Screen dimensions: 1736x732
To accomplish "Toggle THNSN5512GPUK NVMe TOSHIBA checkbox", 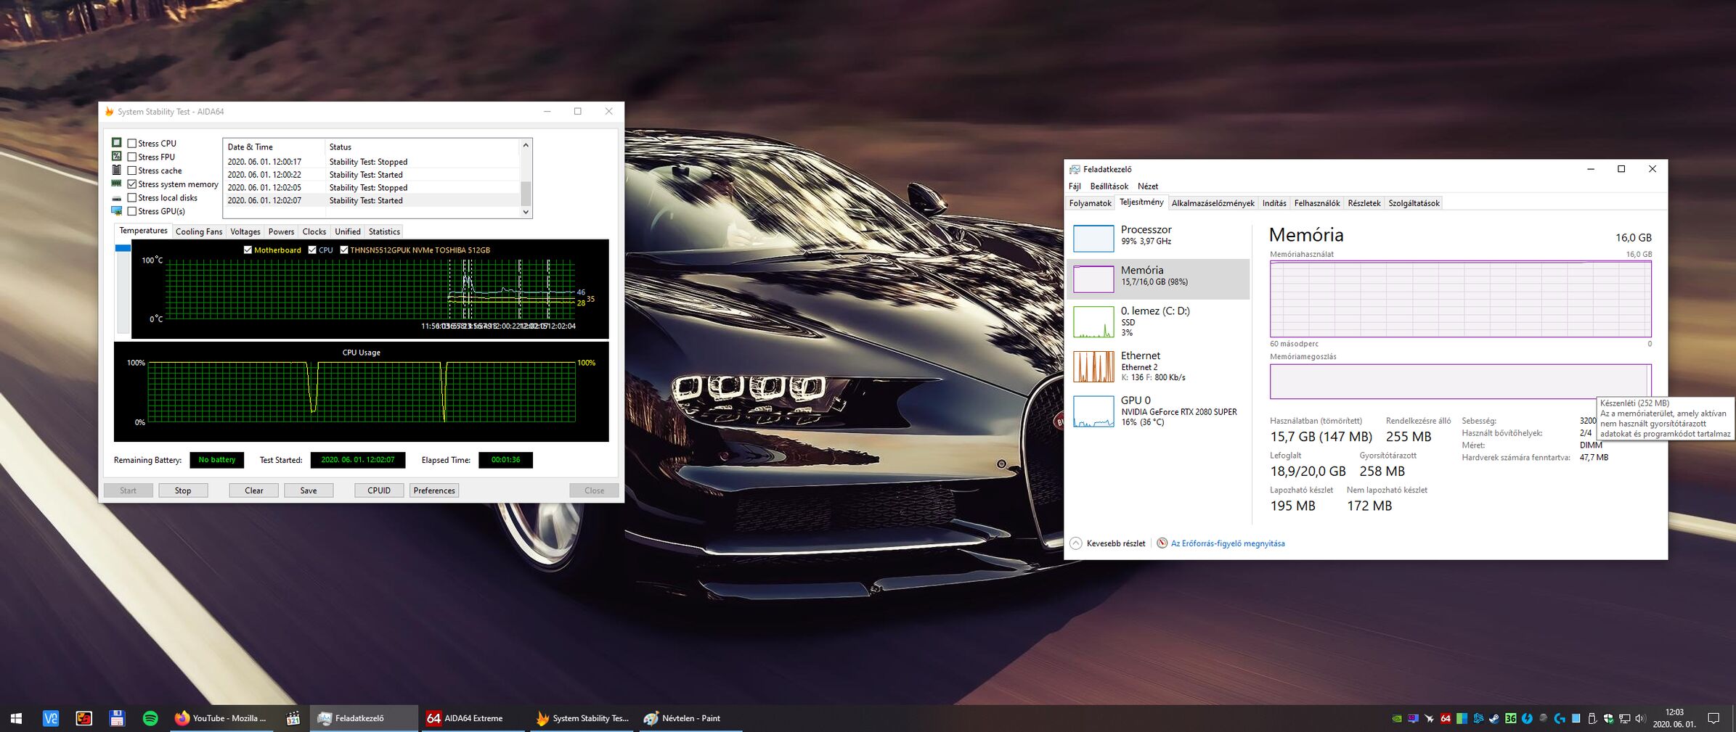I will [x=344, y=250].
